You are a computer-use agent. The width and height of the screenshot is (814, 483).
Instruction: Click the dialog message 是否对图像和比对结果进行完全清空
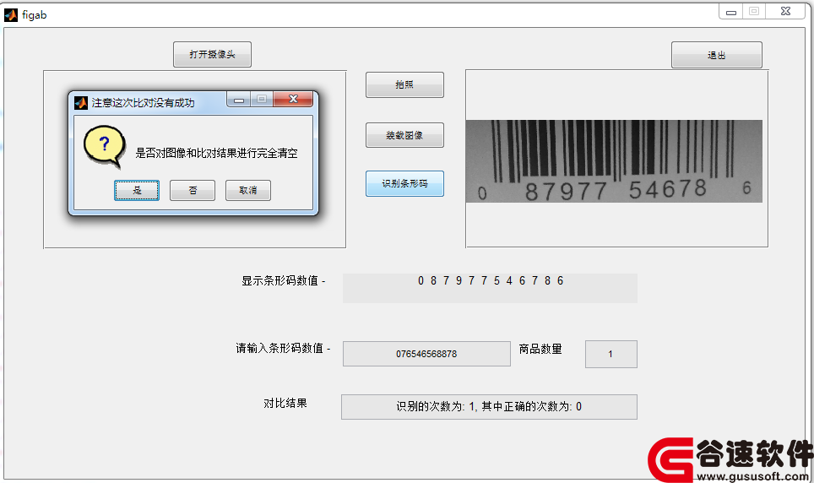(x=216, y=153)
